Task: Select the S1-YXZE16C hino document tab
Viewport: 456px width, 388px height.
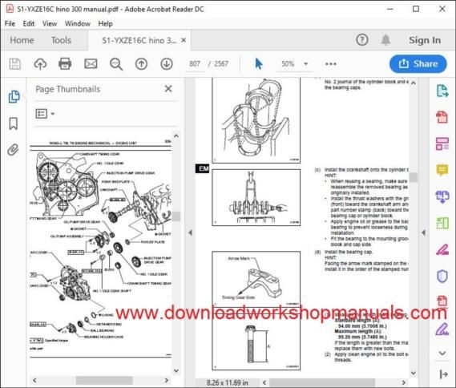Action: coord(139,40)
